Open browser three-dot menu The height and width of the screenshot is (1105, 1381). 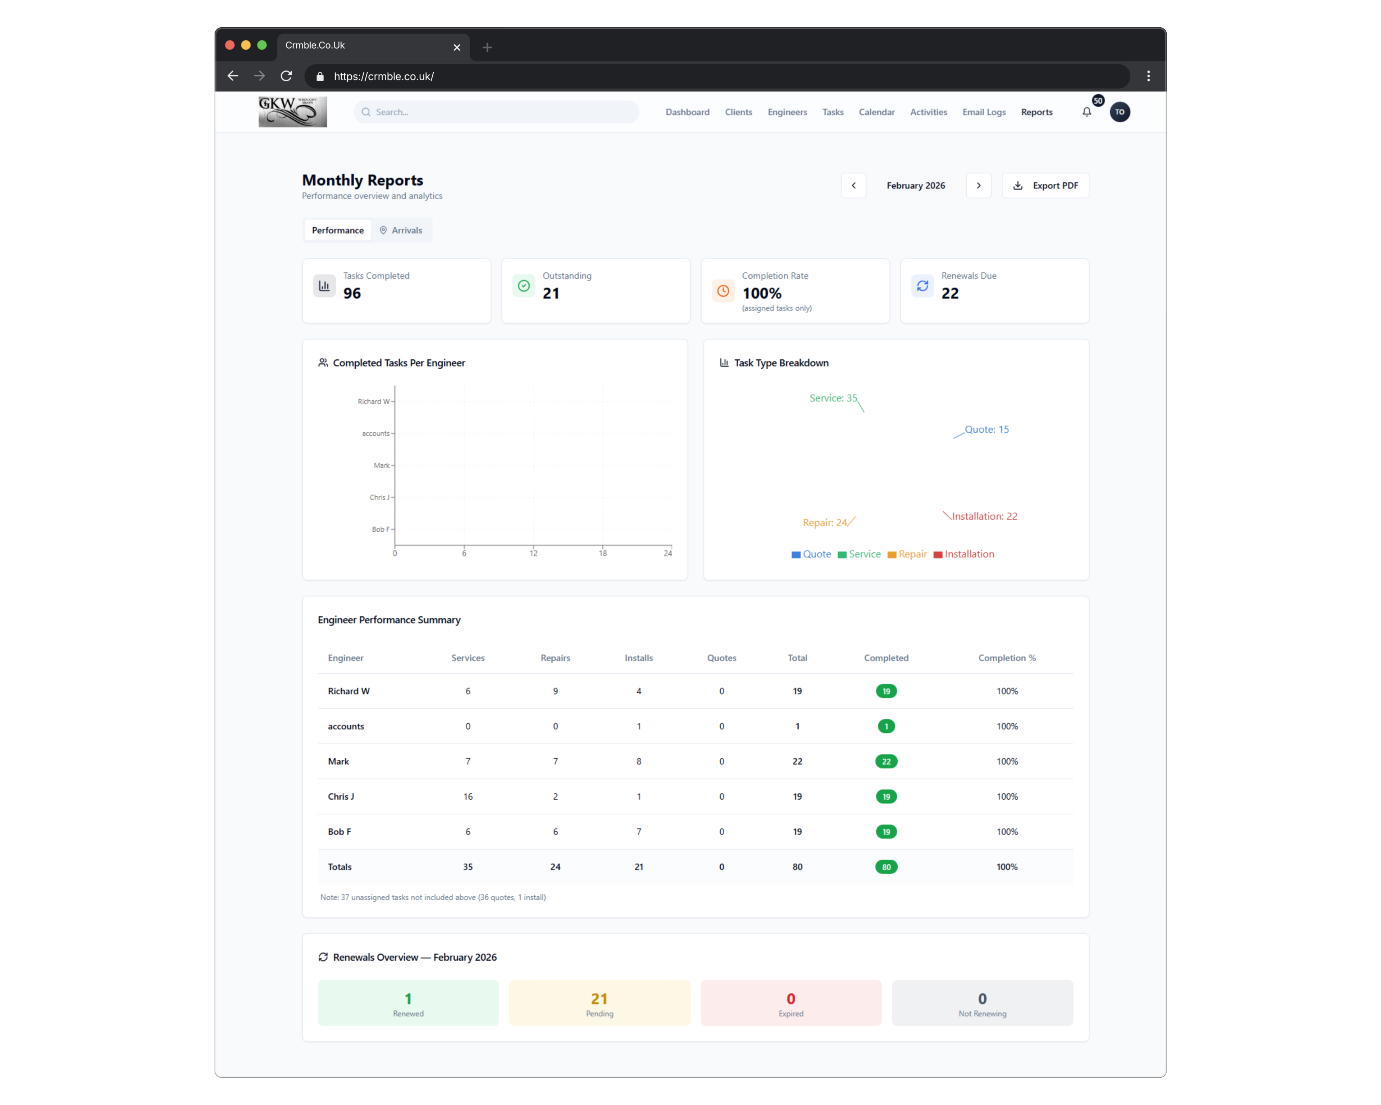[x=1148, y=76]
